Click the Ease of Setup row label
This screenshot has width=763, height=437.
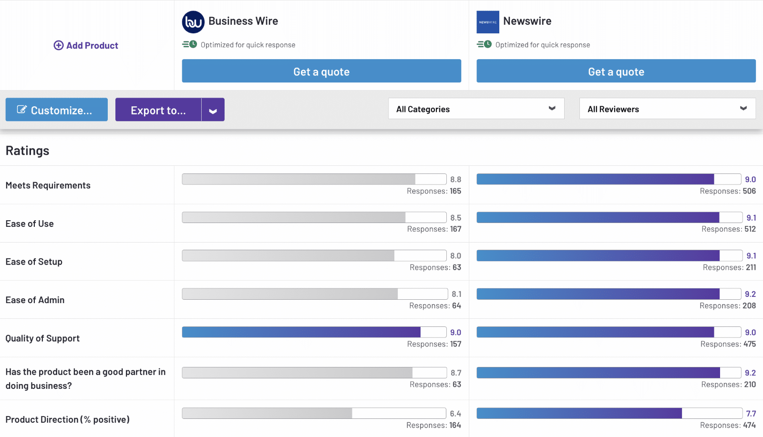[x=34, y=262]
